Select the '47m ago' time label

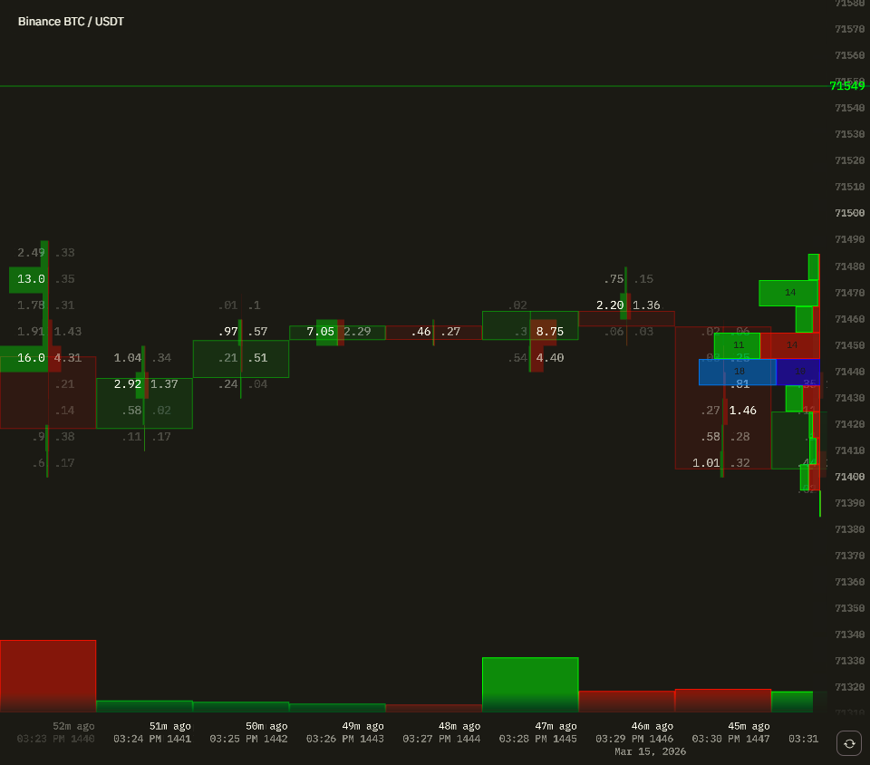(556, 725)
